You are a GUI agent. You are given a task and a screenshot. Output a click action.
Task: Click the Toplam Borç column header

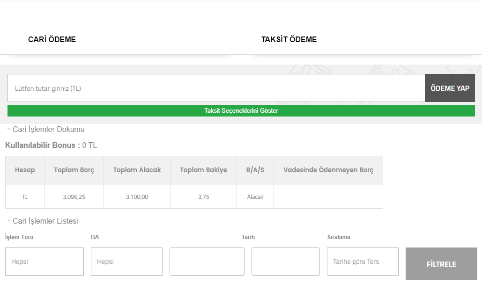[74, 170]
